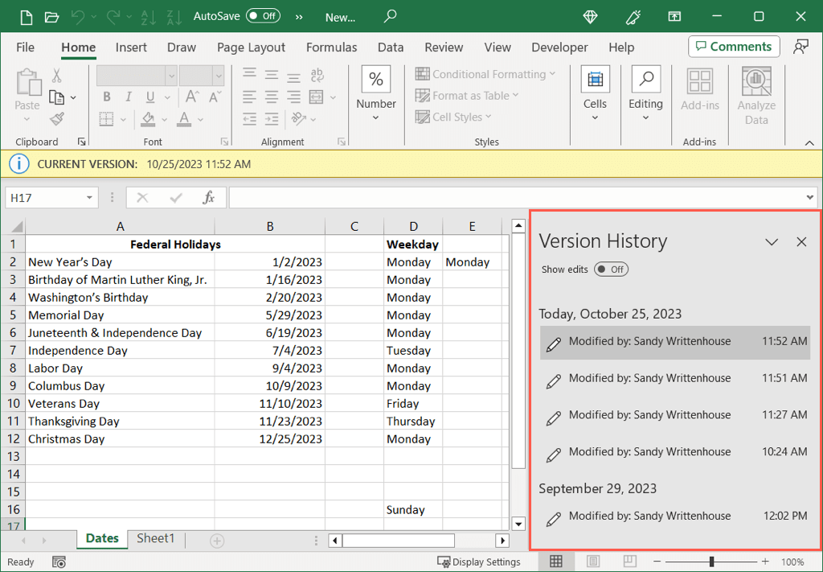Click the zoom slider in status bar
Viewport: 823px width, 572px height.
[711, 562]
